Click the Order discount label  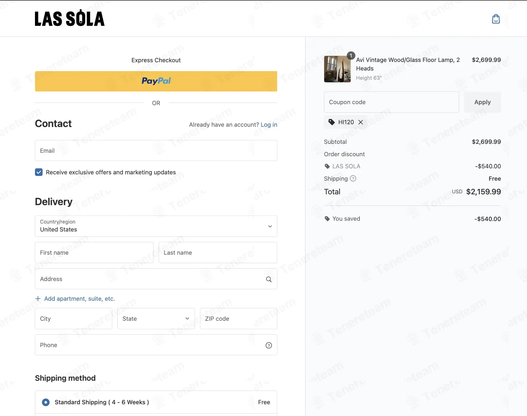coord(344,154)
